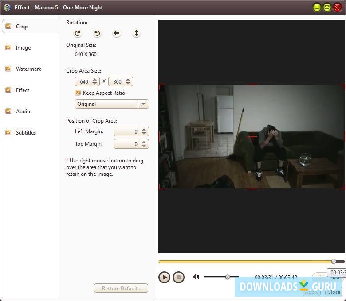This screenshot has width=346, height=301.
Task: Increase crop width with up arrow
Action: click(94, 80)
